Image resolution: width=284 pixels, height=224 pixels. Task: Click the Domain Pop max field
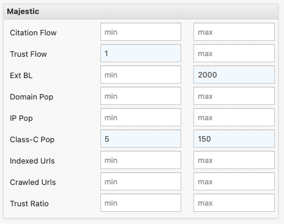click(x=234, y=96)
